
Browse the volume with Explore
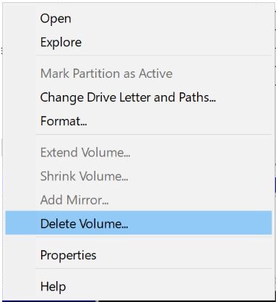pos(139,43)
